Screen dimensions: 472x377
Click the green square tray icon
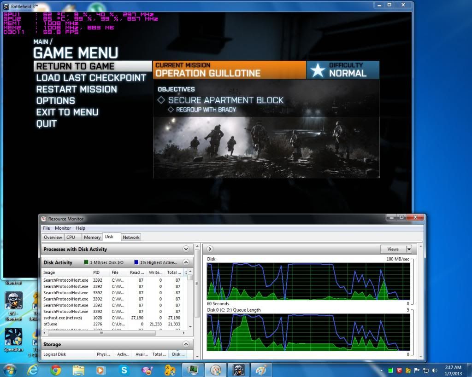pos(390,371)
